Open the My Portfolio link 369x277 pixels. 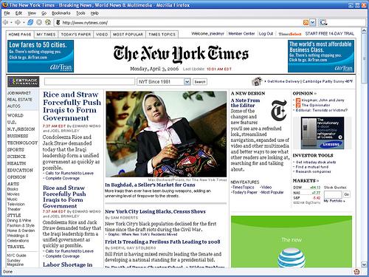(x=334, y=201)
